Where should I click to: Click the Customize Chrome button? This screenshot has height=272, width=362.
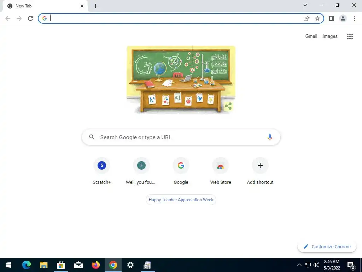[327, 246]
